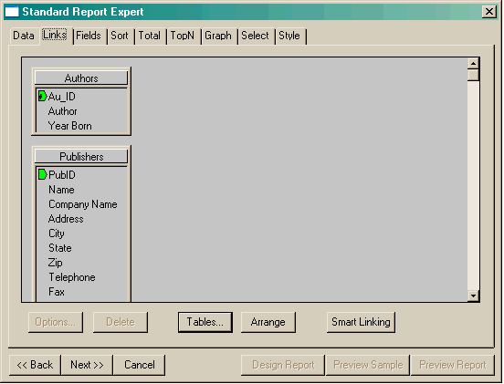Select the Telephone field
The width and height of the screenshot is (504, 384).
click(72, 277)
